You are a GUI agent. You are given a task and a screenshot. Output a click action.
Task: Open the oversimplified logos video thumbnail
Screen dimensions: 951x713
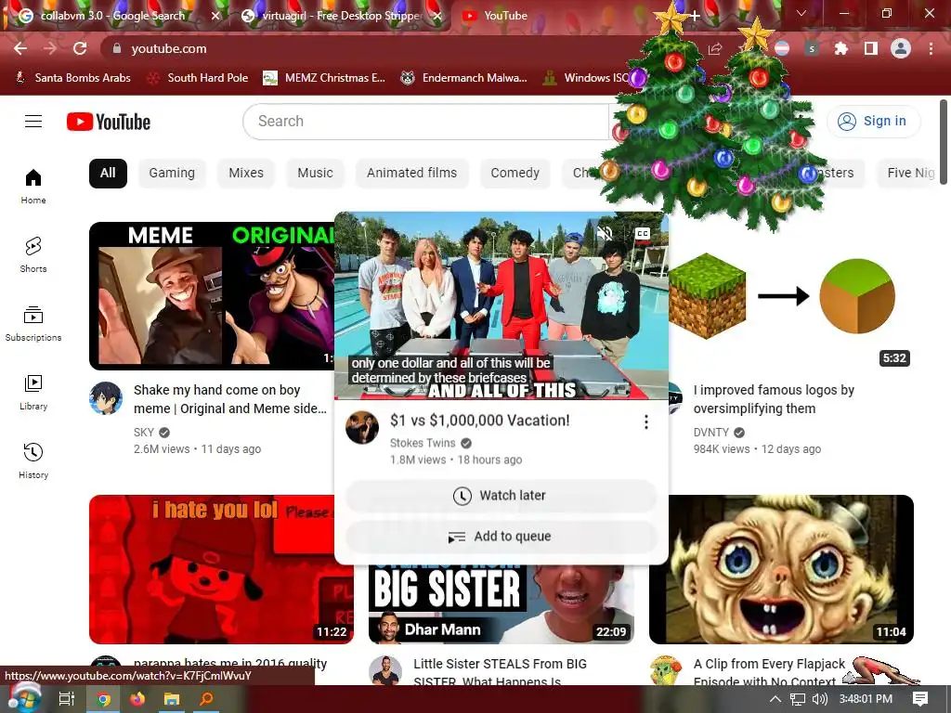click(791, 296)
